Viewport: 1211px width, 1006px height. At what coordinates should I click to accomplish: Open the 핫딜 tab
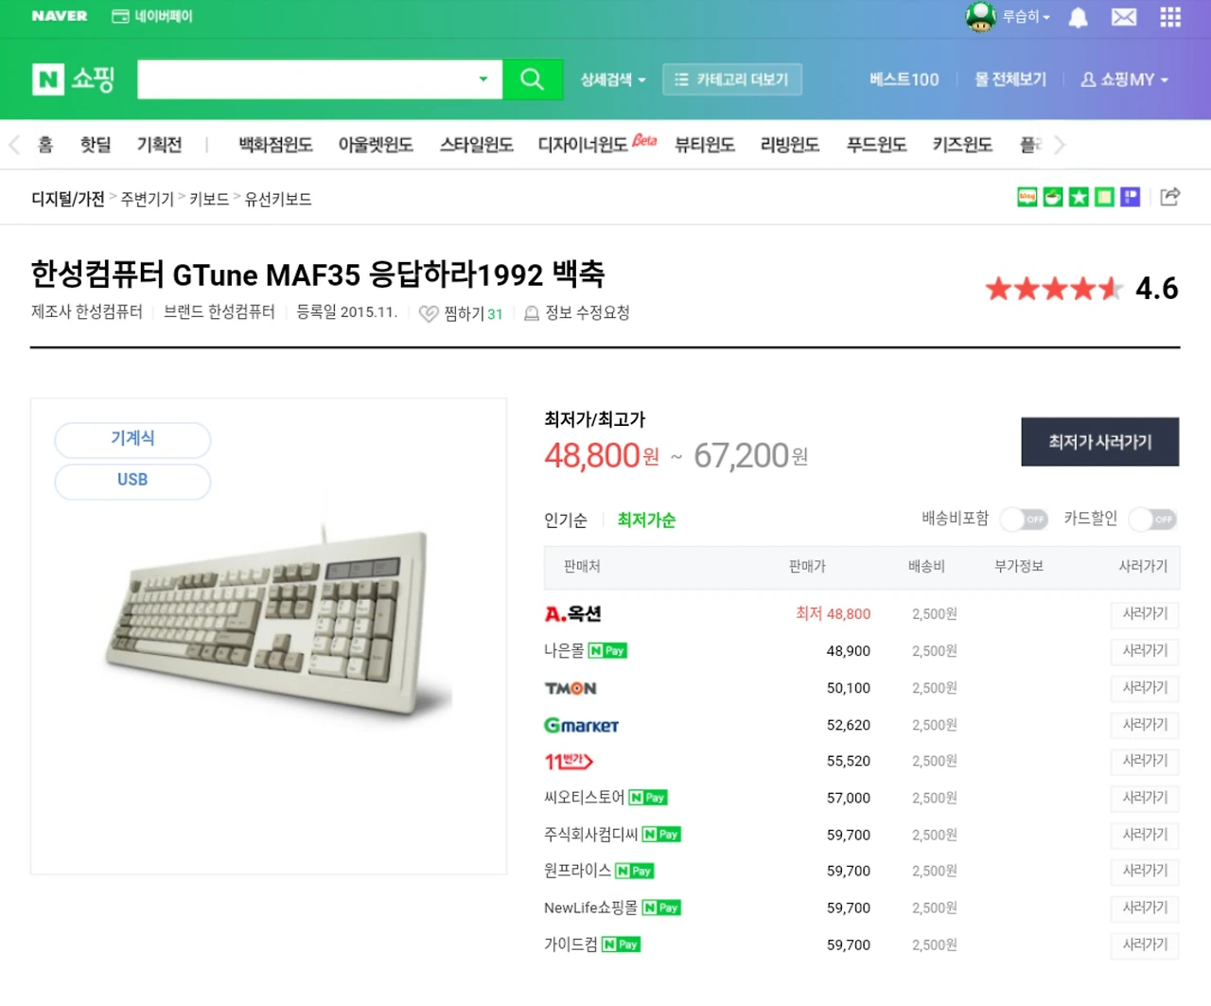[x=96, y=145]
